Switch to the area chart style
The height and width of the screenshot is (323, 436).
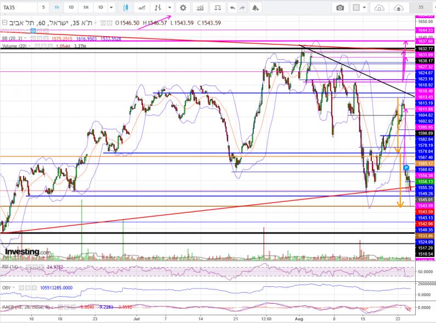coord(143,8)
